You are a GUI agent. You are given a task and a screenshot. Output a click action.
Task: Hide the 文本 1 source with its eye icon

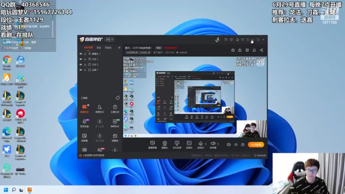(81, 59)
